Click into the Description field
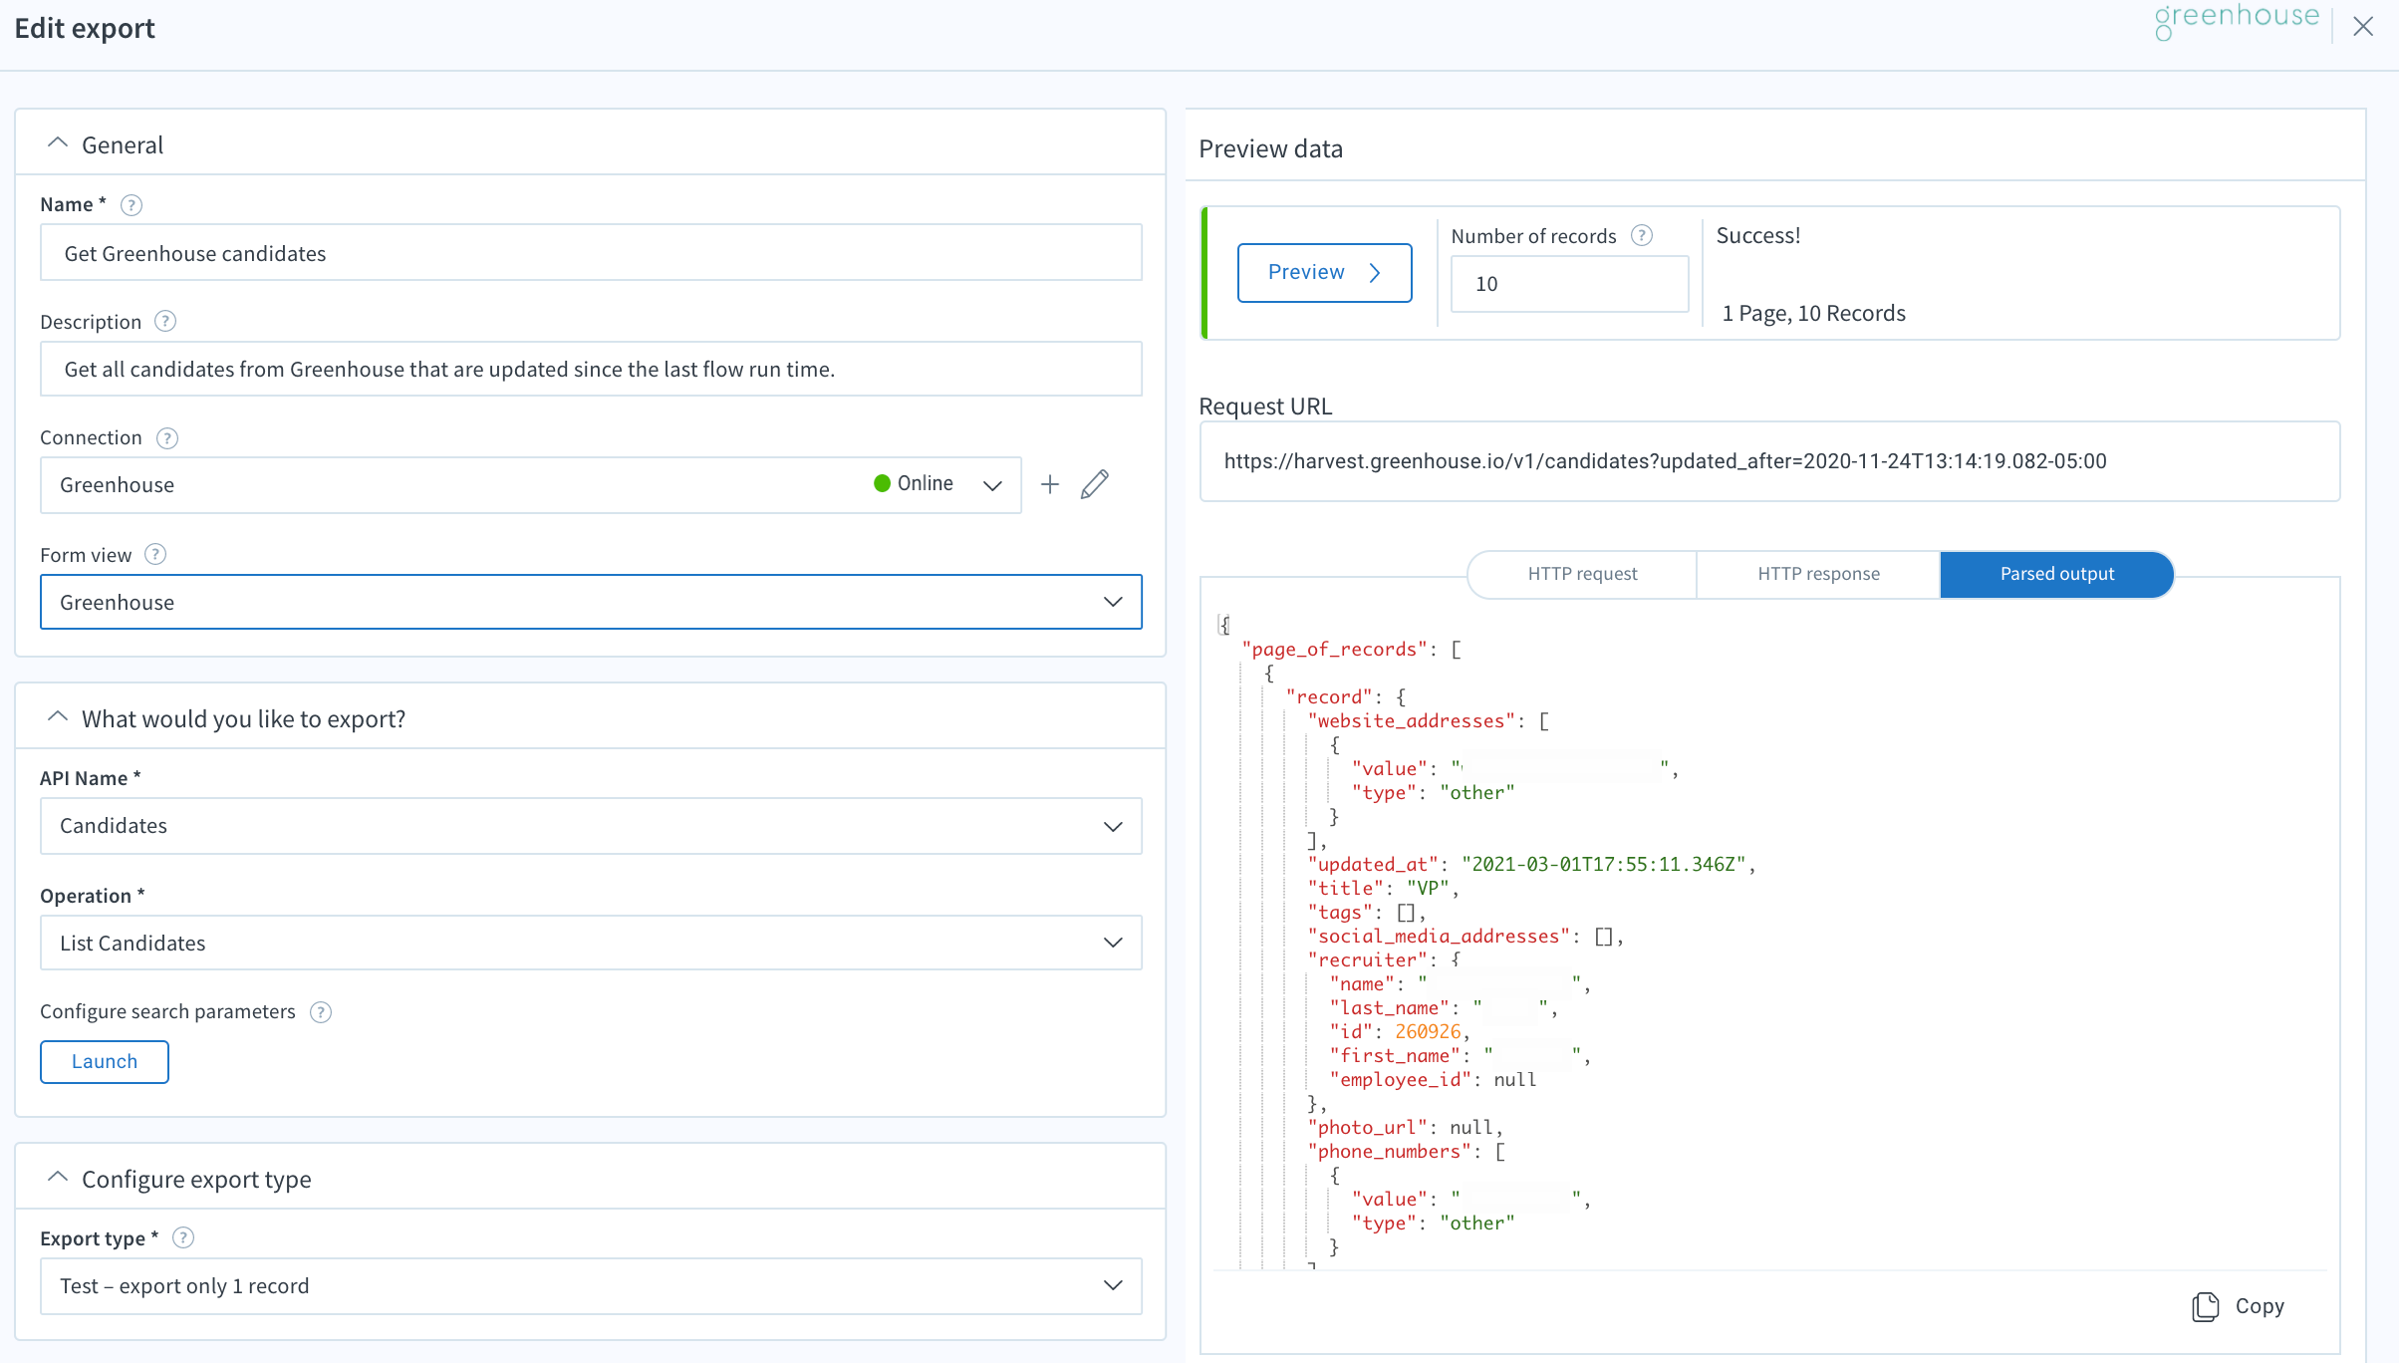Screen dimensions: 2399x1363 (x=591, y=369)
